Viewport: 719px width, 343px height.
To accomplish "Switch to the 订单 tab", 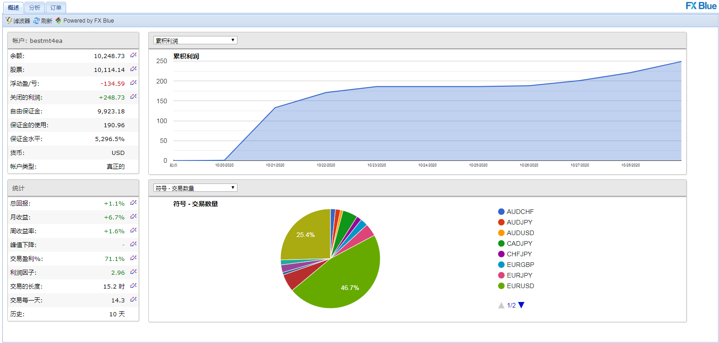I will click(x=55, y=7).
